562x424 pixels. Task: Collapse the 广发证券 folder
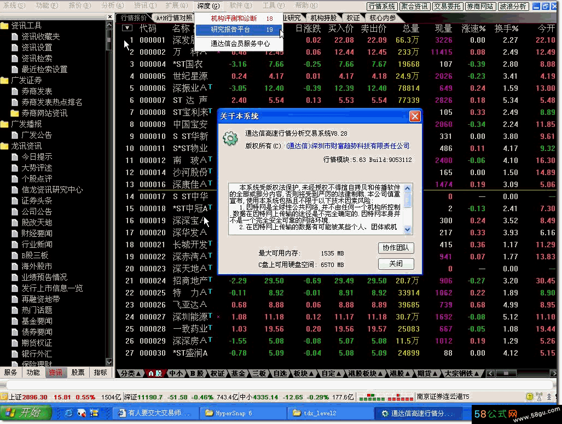(x=5, y=80)
